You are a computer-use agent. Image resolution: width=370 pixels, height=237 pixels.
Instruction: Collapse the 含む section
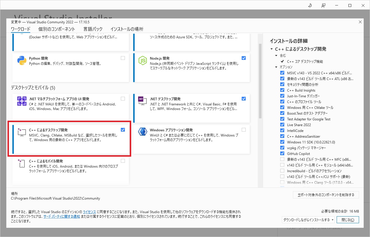point(276,55)
